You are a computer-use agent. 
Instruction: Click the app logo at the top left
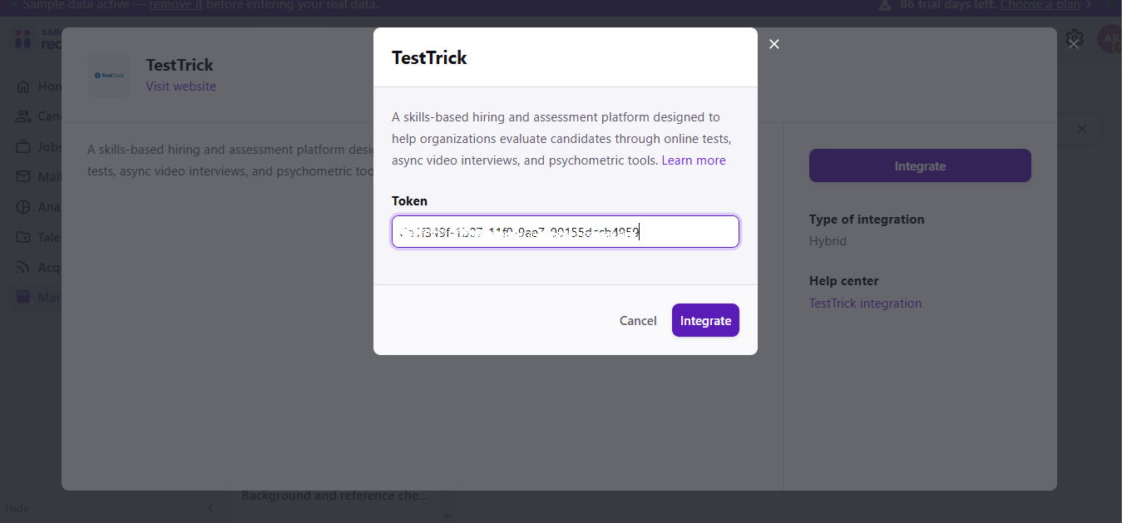coord(23,38)
